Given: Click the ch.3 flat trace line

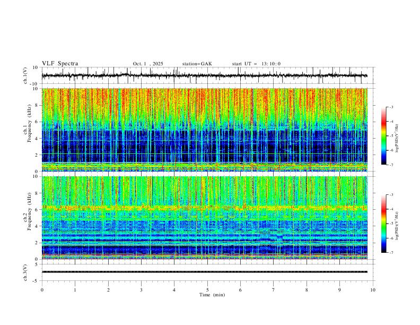Looking at the screenshot, I should click(205, 272).
